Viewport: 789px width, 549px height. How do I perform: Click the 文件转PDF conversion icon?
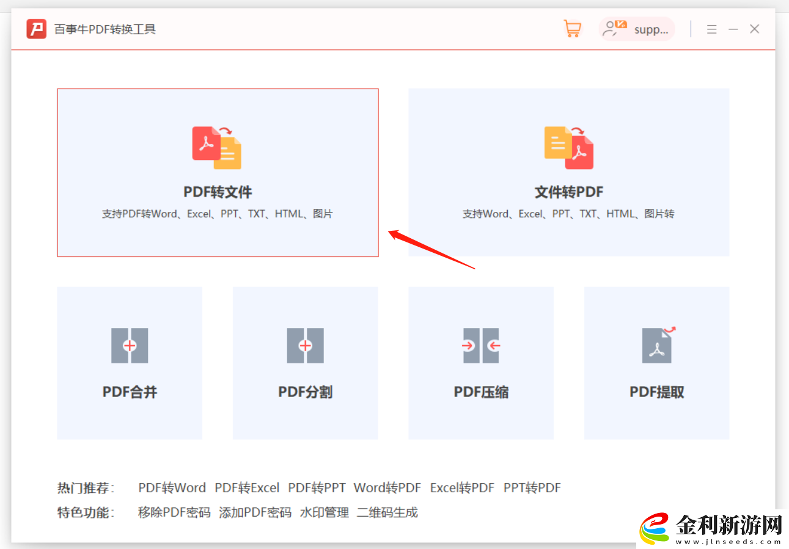point(569,148)
